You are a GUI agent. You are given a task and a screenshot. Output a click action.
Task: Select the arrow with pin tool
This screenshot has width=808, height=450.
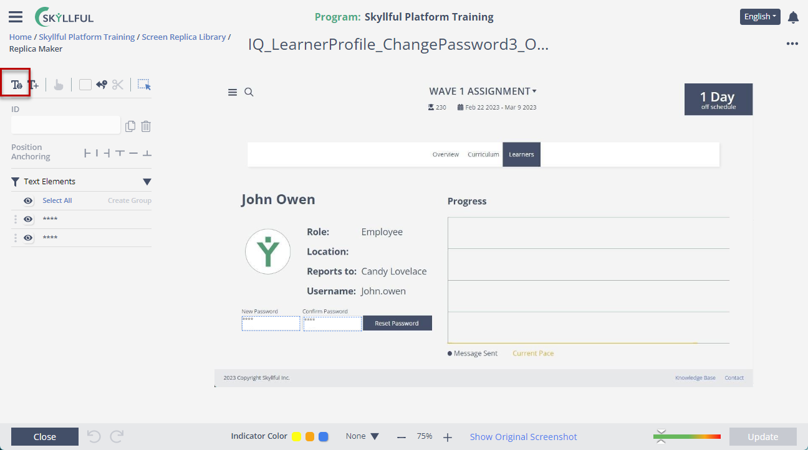[102, 85]
